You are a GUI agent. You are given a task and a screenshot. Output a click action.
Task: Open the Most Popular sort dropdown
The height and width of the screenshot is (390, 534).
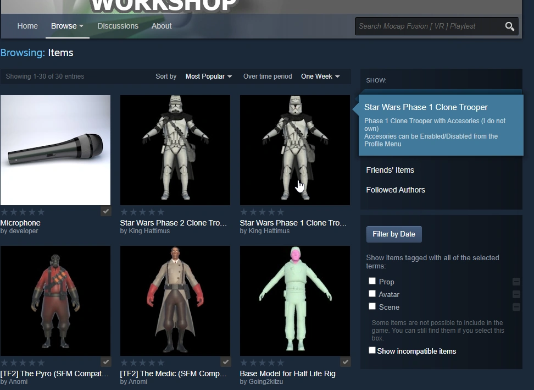(208, 76)
